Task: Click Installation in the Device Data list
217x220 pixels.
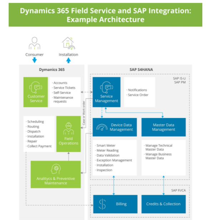Action: pyautogui.click(x=104, y=165)
